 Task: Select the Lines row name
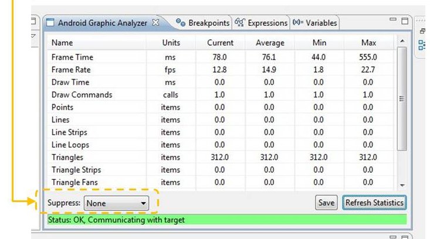point(60,119)
